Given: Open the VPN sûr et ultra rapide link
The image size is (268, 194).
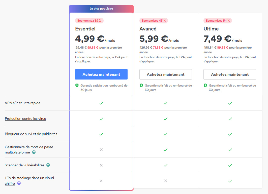Looking at the screenshot, I should coord(23,103).
